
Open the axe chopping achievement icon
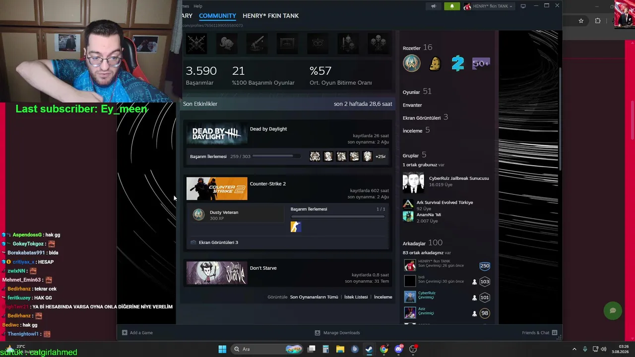click(x=257, y=44)
